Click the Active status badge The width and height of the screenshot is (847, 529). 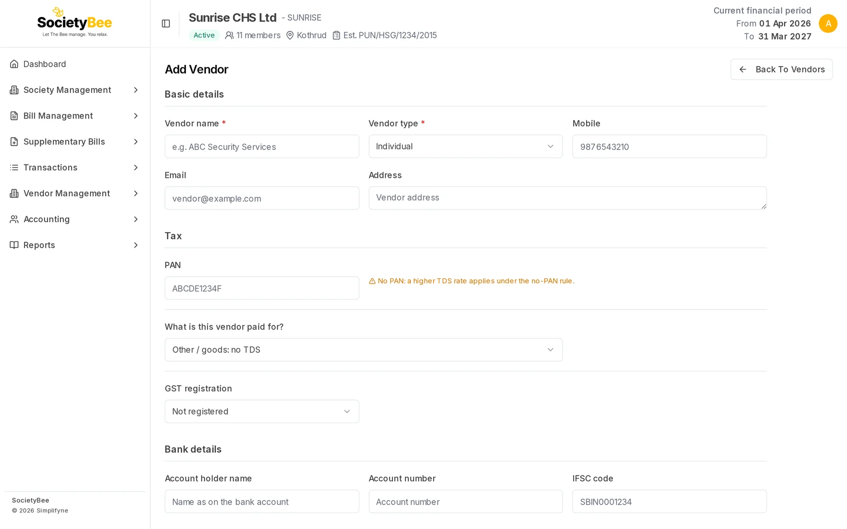tap(204, 35)
